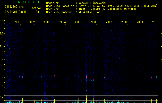Click the Receiver ICOM IC-706mkII text
The width and height of the screenshot is (162, 103).
[x=107, y=9]
